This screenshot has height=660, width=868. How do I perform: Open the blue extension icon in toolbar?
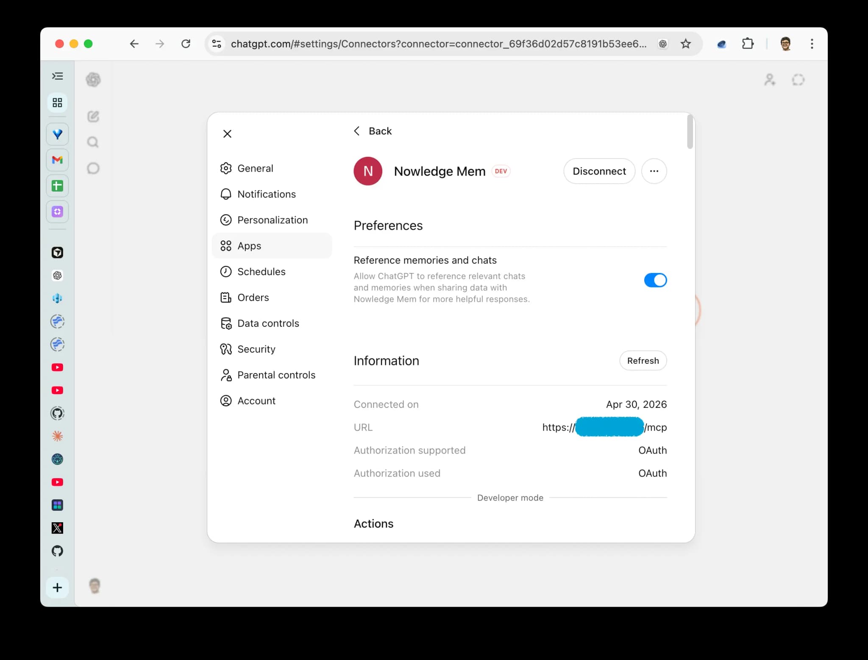(x=721, y=44)
